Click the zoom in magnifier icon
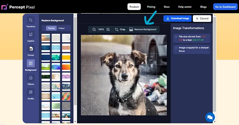This screenshot has width=239, height=125. pyautogui.click(x=108, y=29)
